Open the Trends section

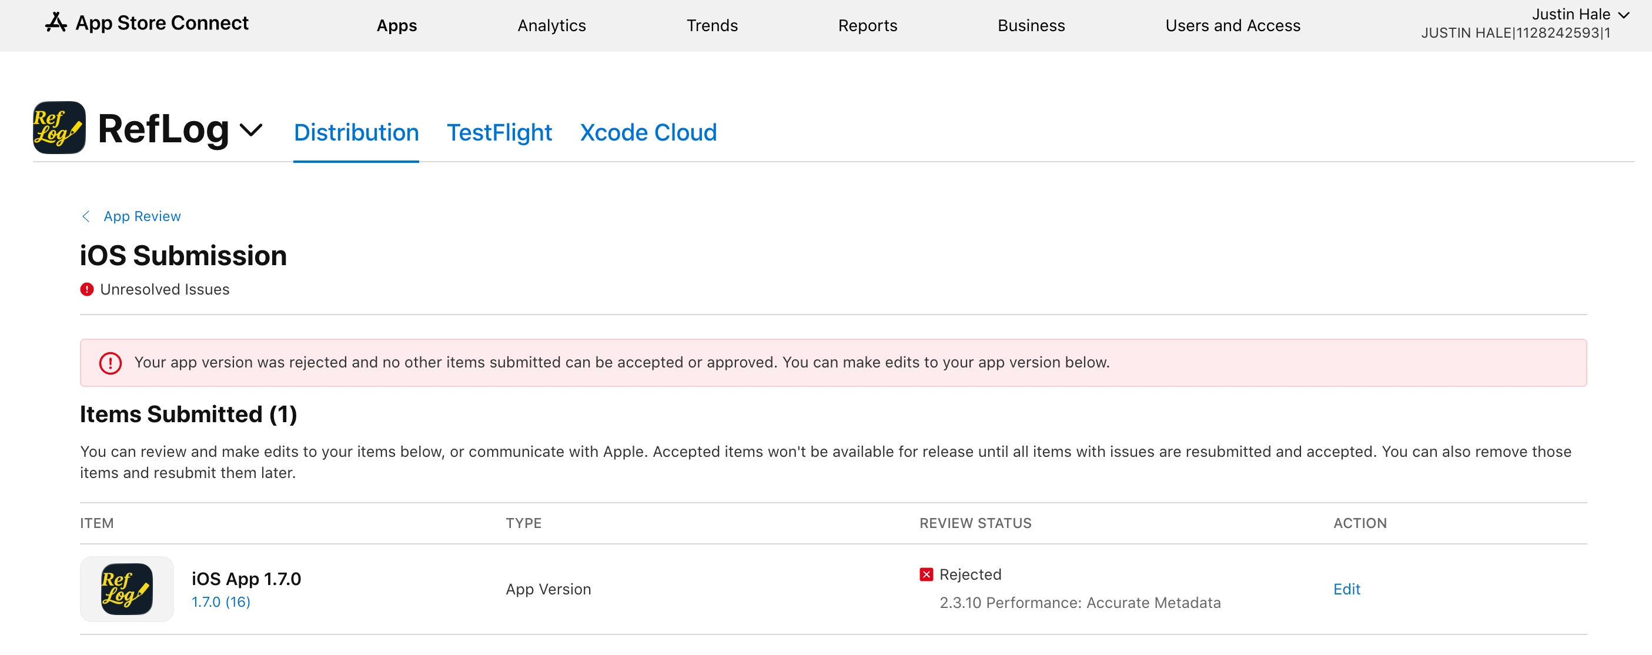(711, 26)
